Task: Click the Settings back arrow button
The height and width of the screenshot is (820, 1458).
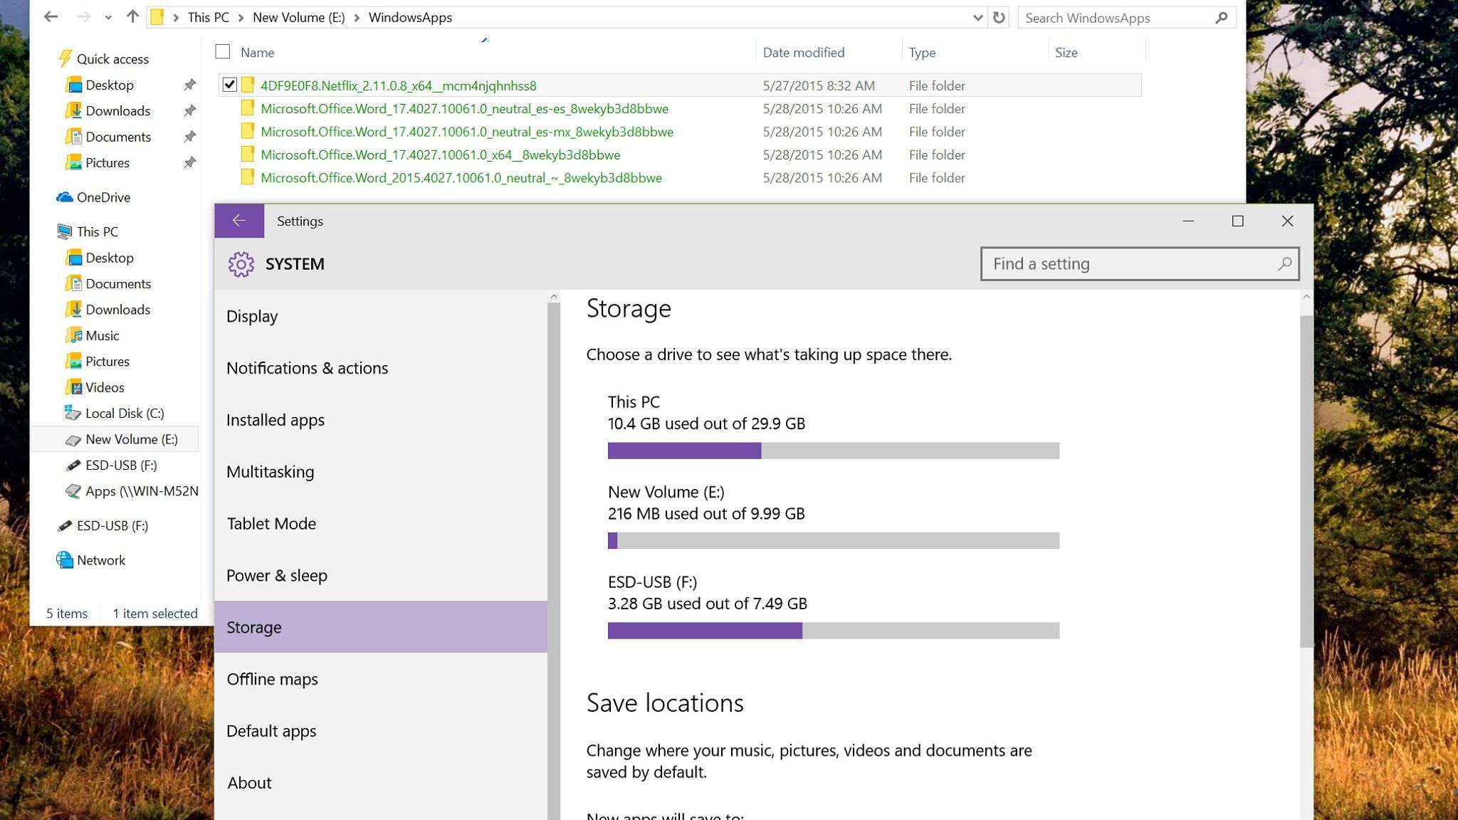Action: (239, 221)
